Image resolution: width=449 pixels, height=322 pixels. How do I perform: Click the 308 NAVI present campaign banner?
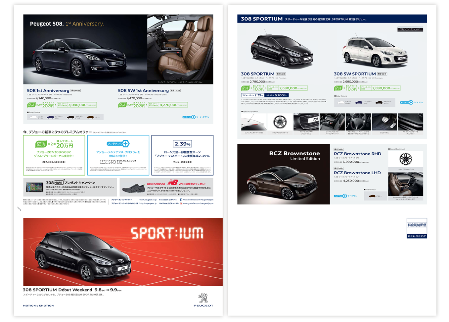pyautogui.click(x=70, y=187)
